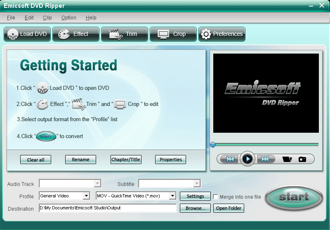Click the black preview video screen
330x230 pixels.
(266, 93)
